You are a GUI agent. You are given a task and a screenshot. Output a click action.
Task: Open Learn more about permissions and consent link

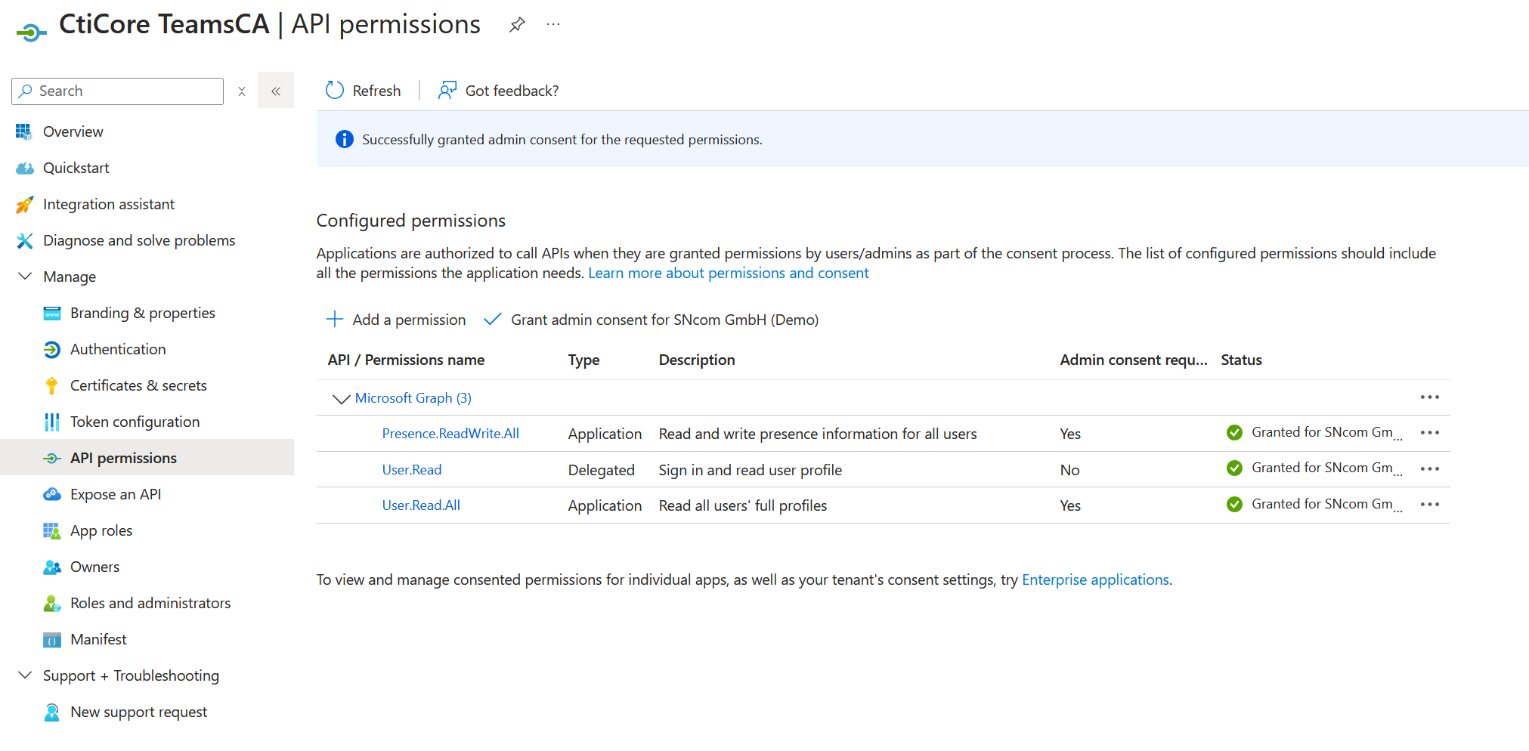[728, 273]
